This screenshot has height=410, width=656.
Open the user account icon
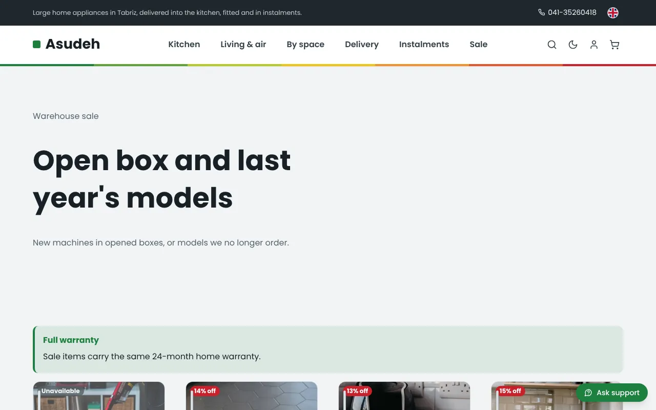pyautogui.click(x=594, y=45)
